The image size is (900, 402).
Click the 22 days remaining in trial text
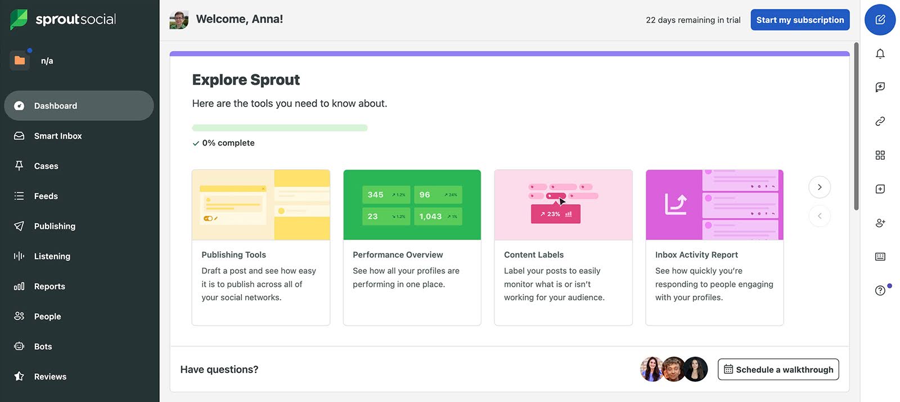[693, 20]
